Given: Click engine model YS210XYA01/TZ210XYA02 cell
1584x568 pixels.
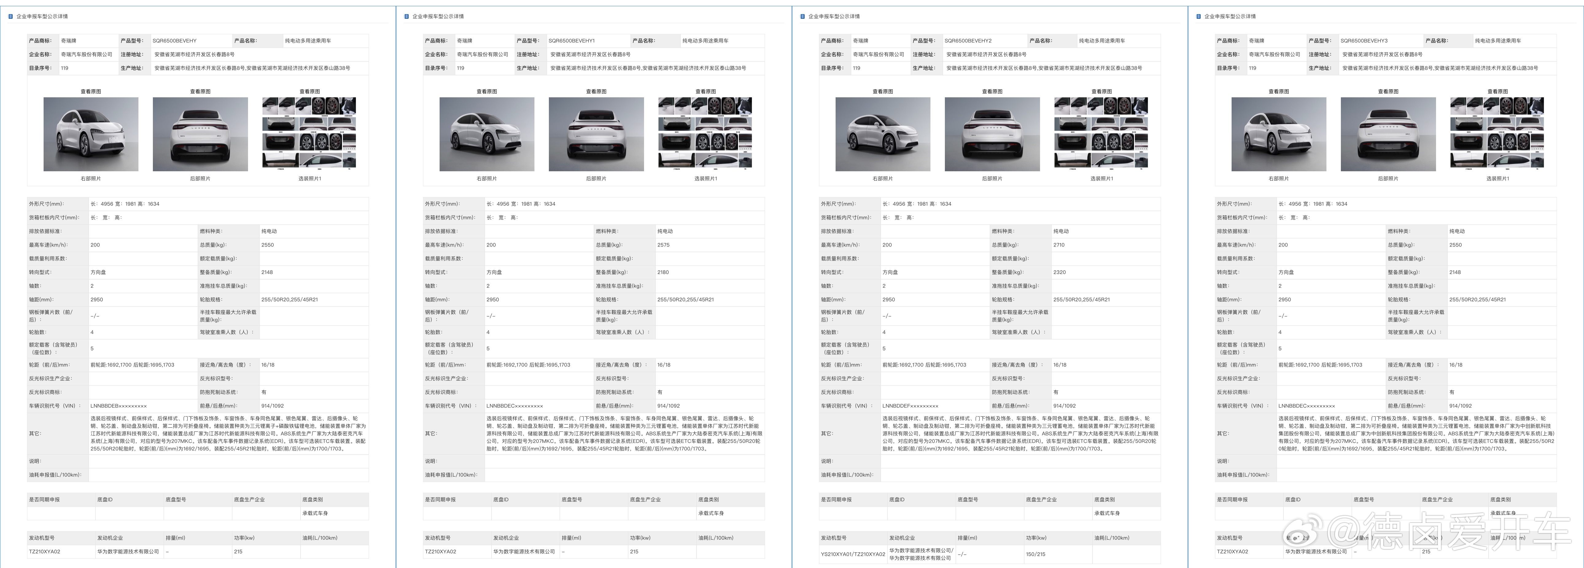Looking at the screenshot, I should pos(853,554).
